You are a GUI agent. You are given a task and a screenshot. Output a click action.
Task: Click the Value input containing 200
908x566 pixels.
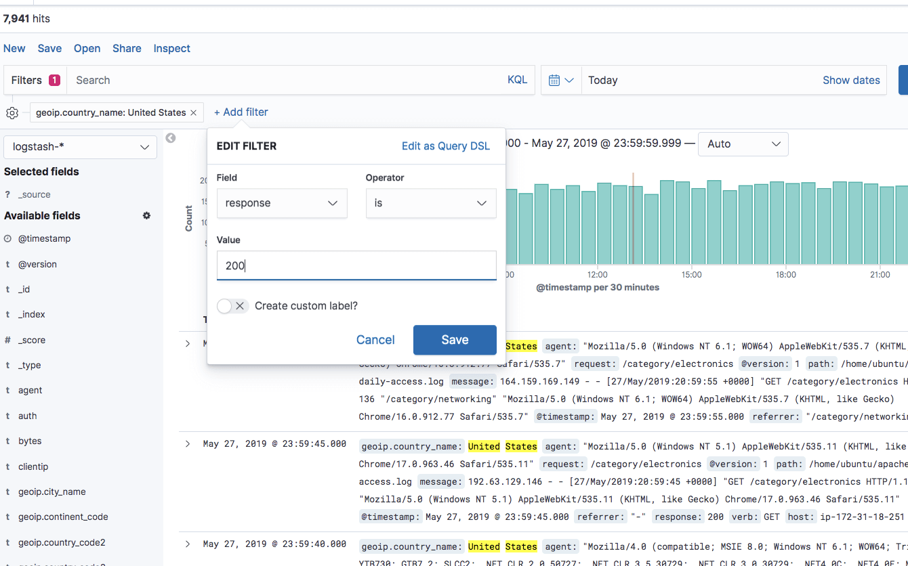pyautogui.click(x=356, y=266)
